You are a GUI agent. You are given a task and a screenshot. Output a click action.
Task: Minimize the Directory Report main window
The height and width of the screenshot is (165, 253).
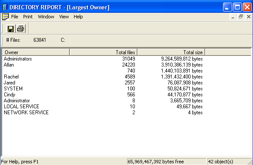coord(227,7)
